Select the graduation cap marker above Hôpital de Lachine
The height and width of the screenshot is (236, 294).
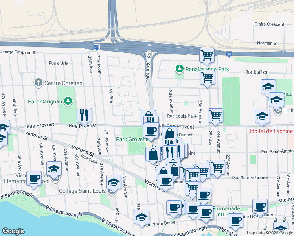click(x=262, y=116)
